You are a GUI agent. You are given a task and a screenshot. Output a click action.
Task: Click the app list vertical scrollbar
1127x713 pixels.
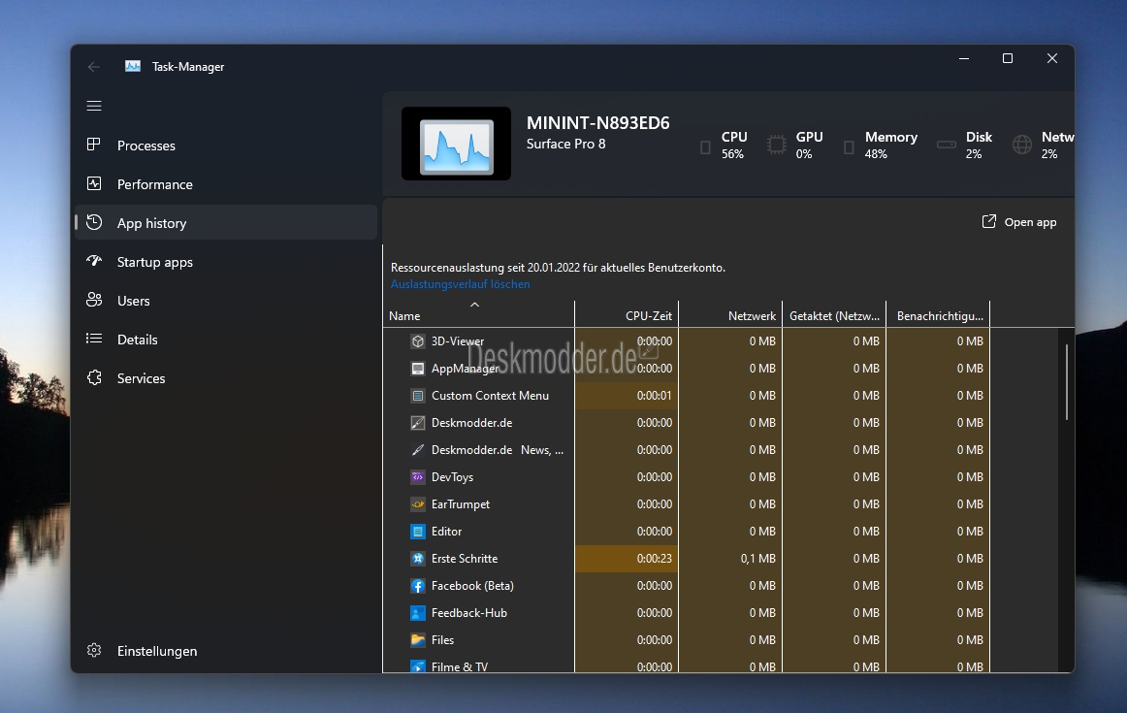[x=1067, y=382]
